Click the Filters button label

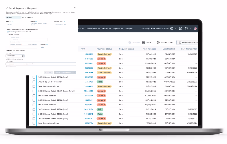[x=149, y=42]
